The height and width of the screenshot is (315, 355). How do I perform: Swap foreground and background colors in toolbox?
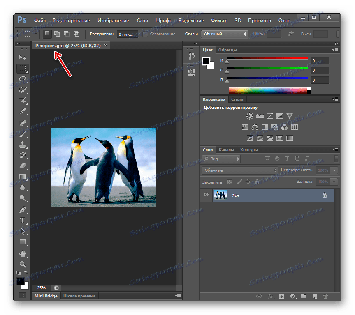tap(26, 273)
